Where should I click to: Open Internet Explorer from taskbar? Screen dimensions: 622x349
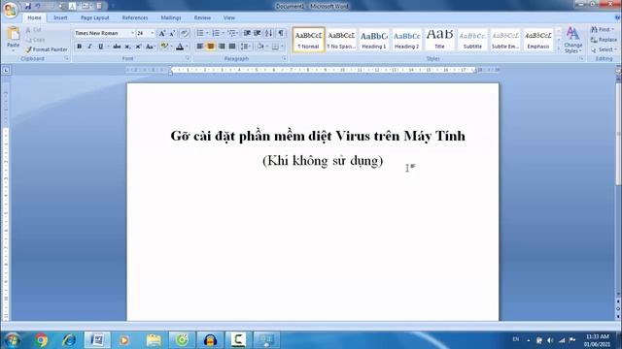coord(69,340)
